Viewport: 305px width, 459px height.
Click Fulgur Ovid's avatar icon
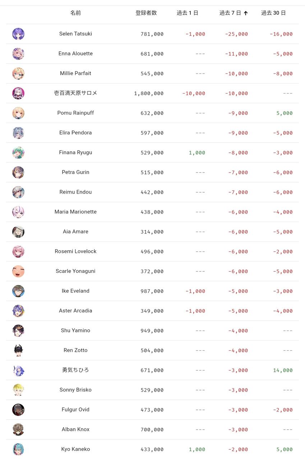18,410
